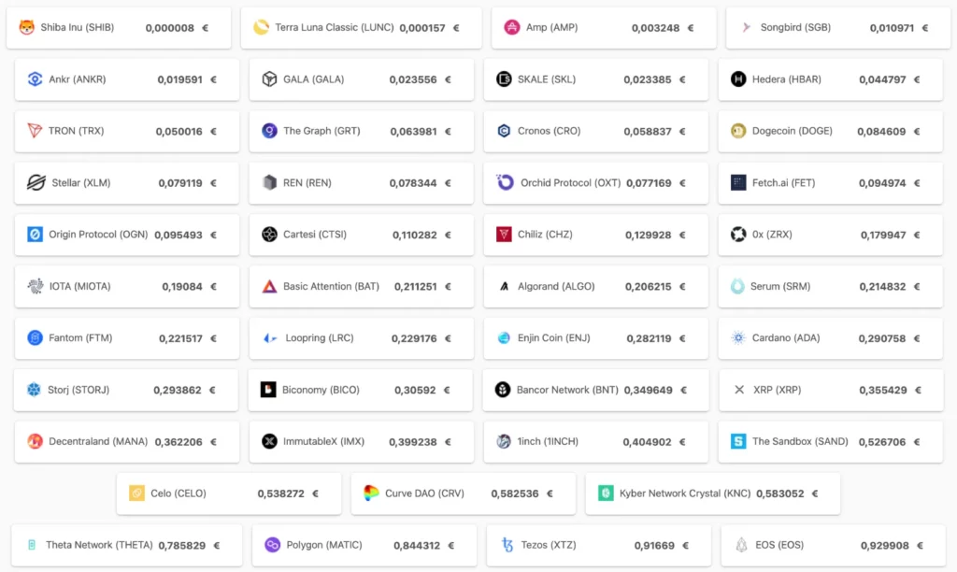
Task: Select the Tezos price 0,91669
Action: [654, 545]
